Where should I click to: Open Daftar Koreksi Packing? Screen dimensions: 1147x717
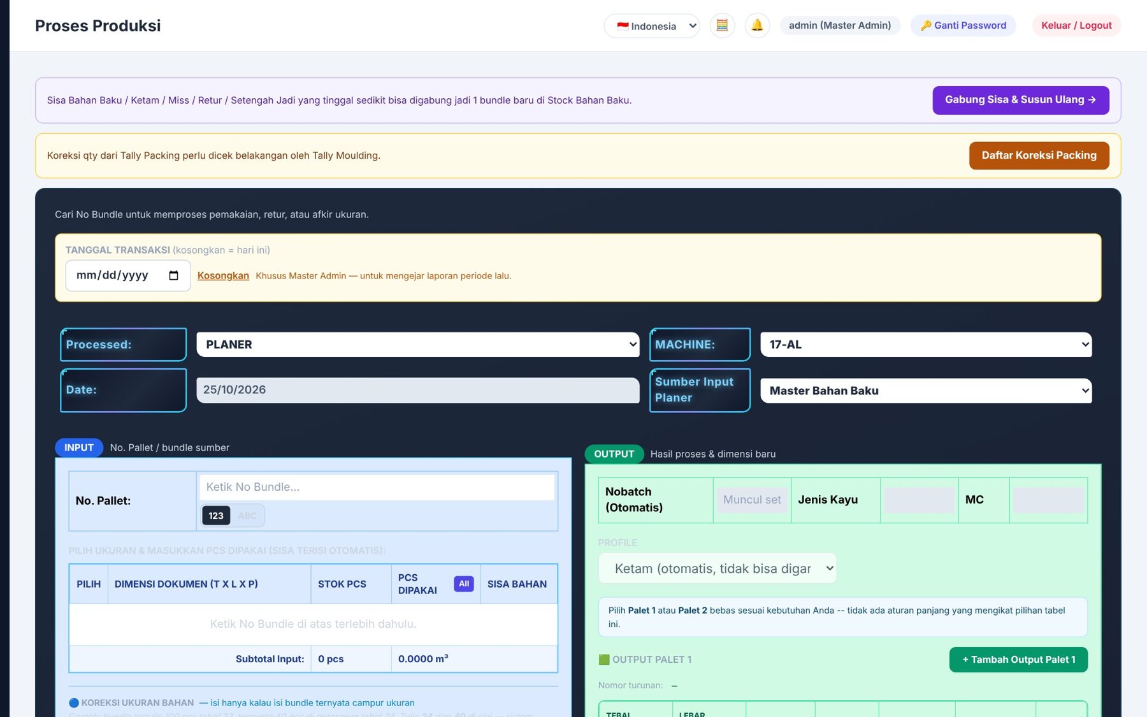click(1039, 156)
